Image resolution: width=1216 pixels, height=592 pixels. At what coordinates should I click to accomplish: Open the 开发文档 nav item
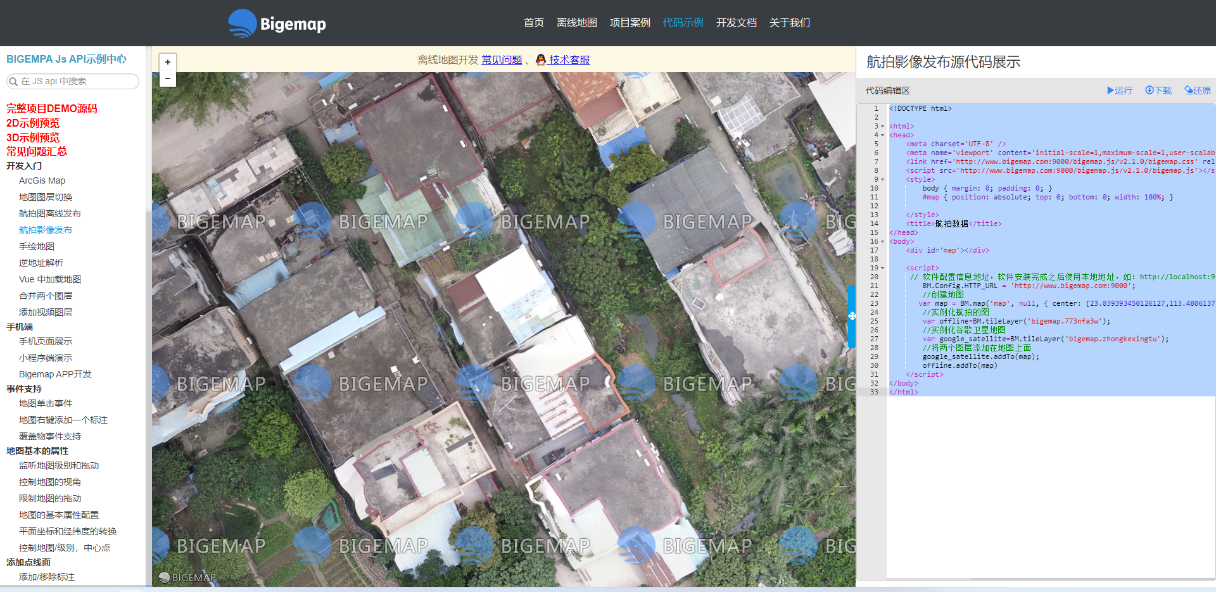tap(736, 23)
